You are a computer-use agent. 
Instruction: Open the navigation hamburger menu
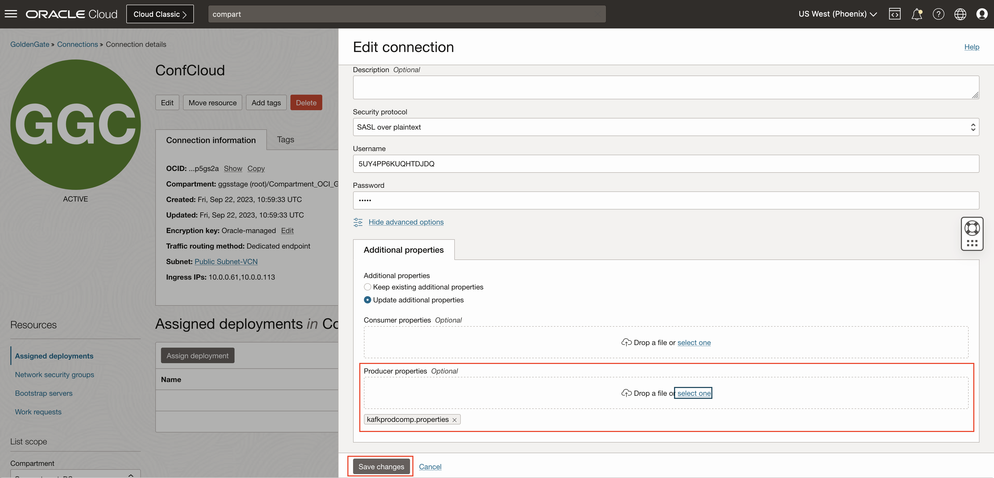pos(11,13)
